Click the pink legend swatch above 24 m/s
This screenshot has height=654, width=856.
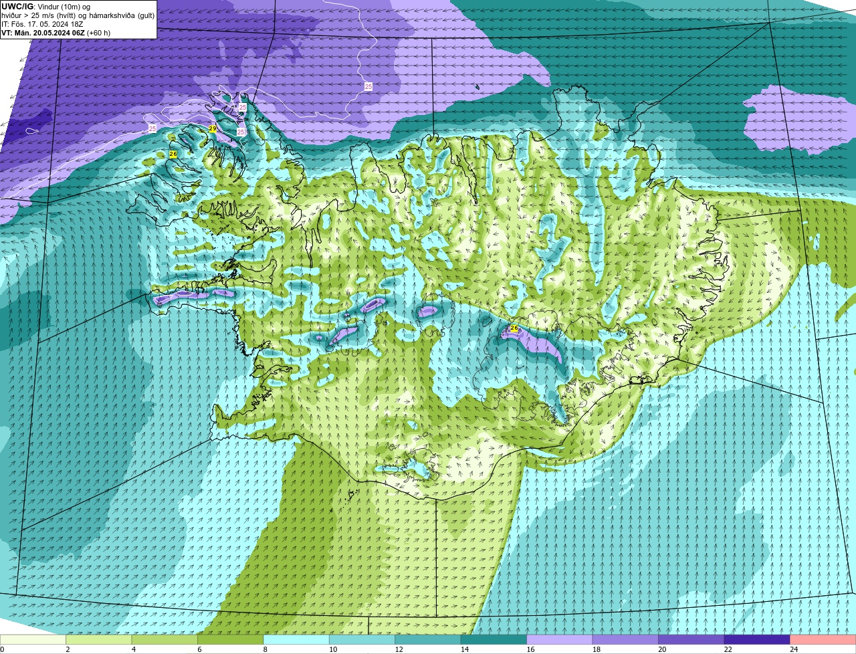[823, 639]
